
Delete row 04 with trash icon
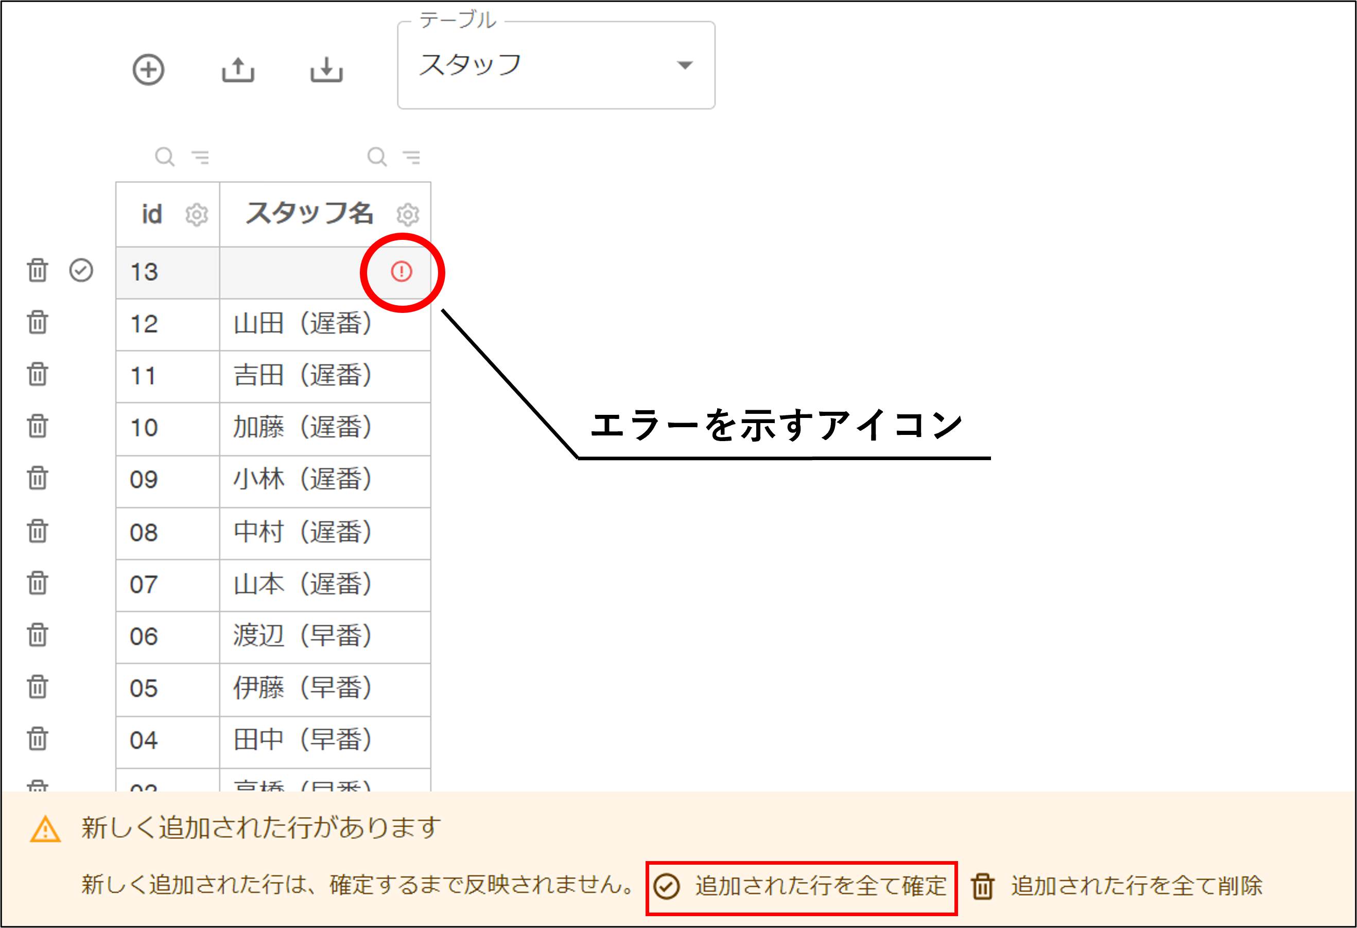point(38,738)
